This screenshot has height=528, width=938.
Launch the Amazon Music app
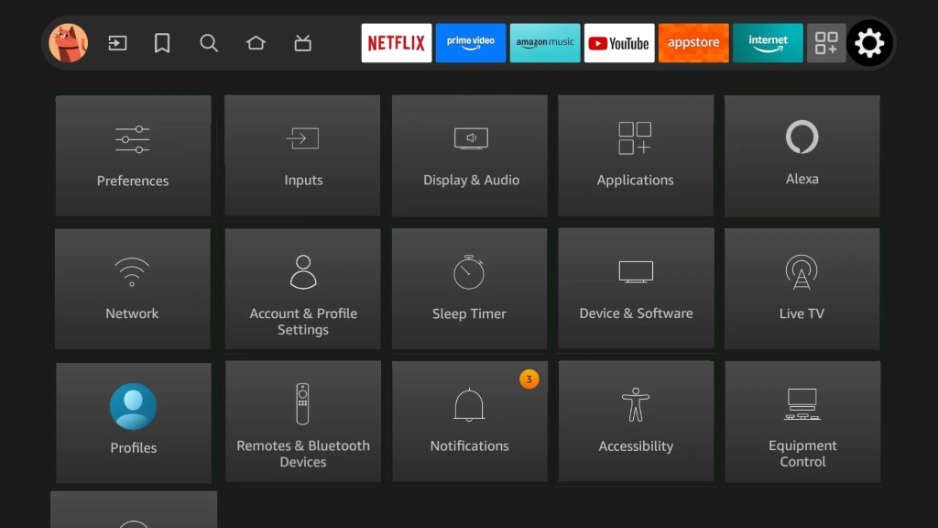545,43
